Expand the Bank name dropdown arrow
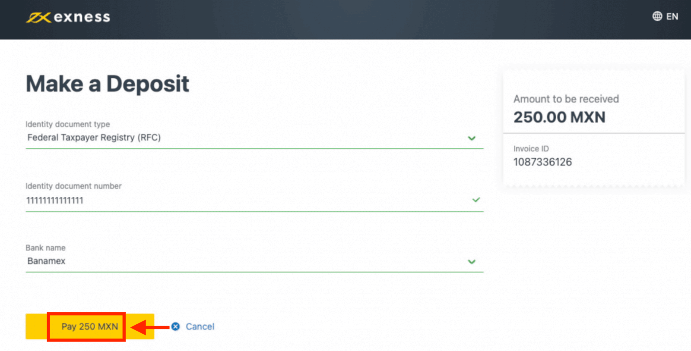The width and height of the screenshot is (691, 351). 472,261
